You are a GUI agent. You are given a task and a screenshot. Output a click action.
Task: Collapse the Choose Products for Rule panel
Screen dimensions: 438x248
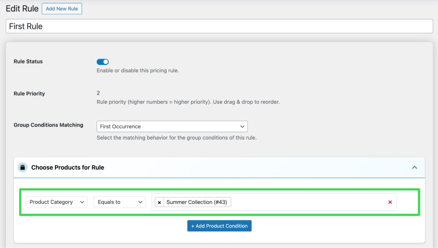click(414, 168)
